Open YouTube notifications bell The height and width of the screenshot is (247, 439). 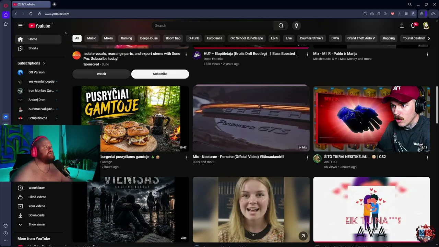(x=413, y=25)
